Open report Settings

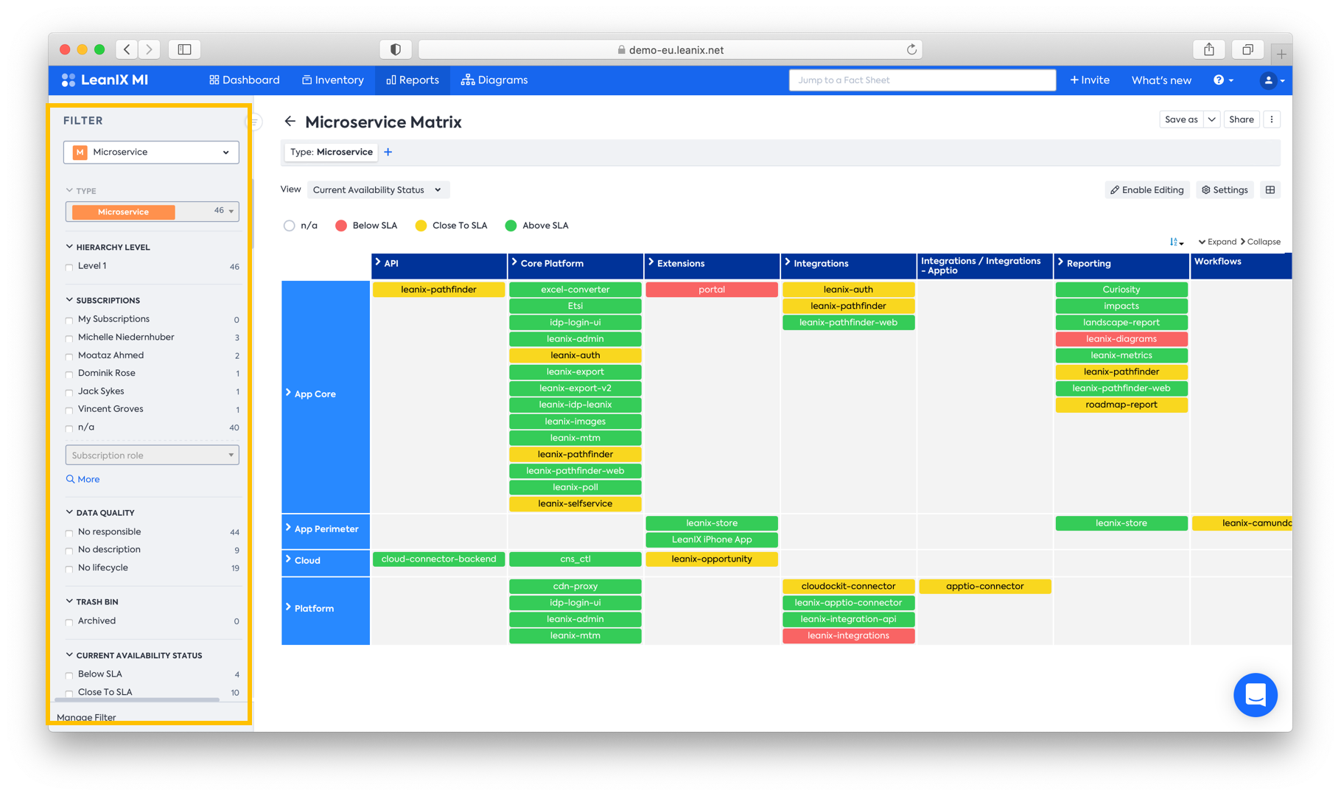[x=1225, y=190]
